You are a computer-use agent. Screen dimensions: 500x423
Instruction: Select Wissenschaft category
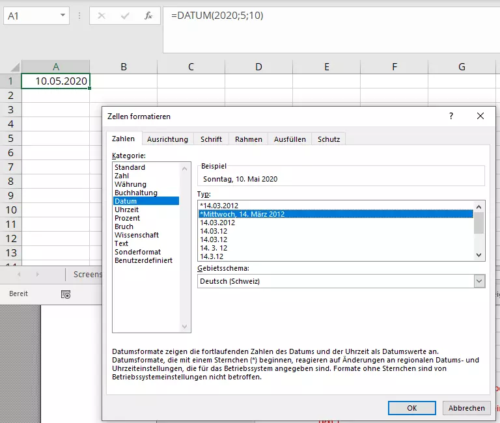[x=146, y=235]
